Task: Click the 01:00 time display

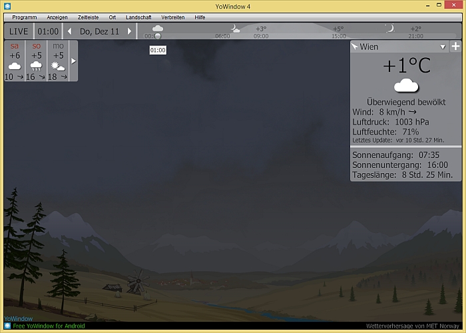Action: click(x=48, y=31)
